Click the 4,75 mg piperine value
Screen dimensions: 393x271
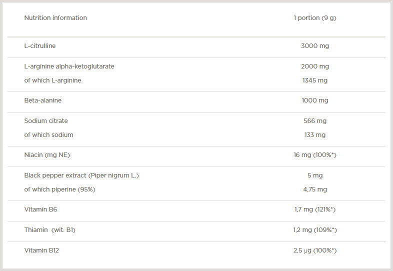[314, 189]
